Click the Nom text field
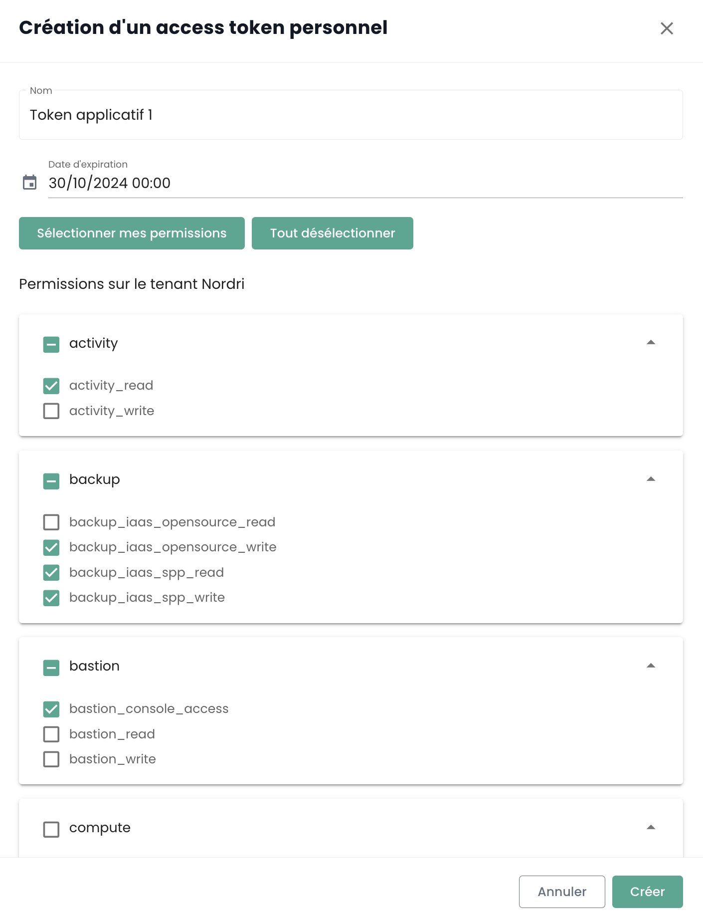 (x=351, y=115)
